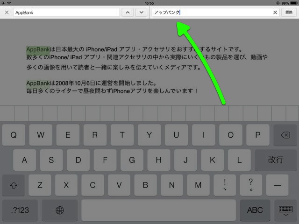299x224 pixels.
Task: Toggle the shift key
Action: [x=14, y=185]
